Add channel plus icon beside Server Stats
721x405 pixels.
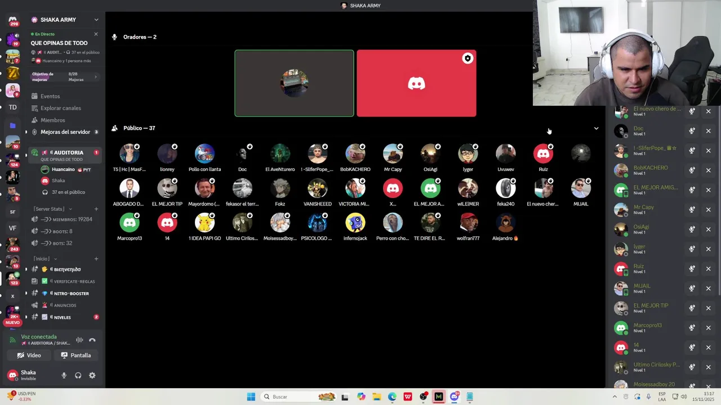[96, 209]
